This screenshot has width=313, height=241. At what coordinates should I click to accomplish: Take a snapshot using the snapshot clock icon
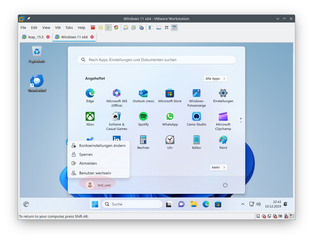coord(126,27)
